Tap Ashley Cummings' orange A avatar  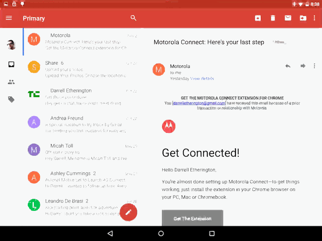(34, 177)
